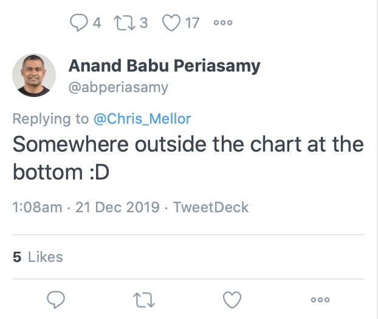Click the 1:08am 21 Dec 2019 timestamp
Image resolution: width=378 pixels, height=319 pixels.
(x=86, y=207)
